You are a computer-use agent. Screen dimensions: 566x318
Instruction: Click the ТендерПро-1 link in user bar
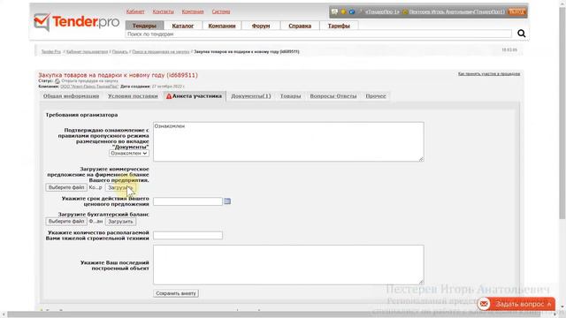[382, 11]
